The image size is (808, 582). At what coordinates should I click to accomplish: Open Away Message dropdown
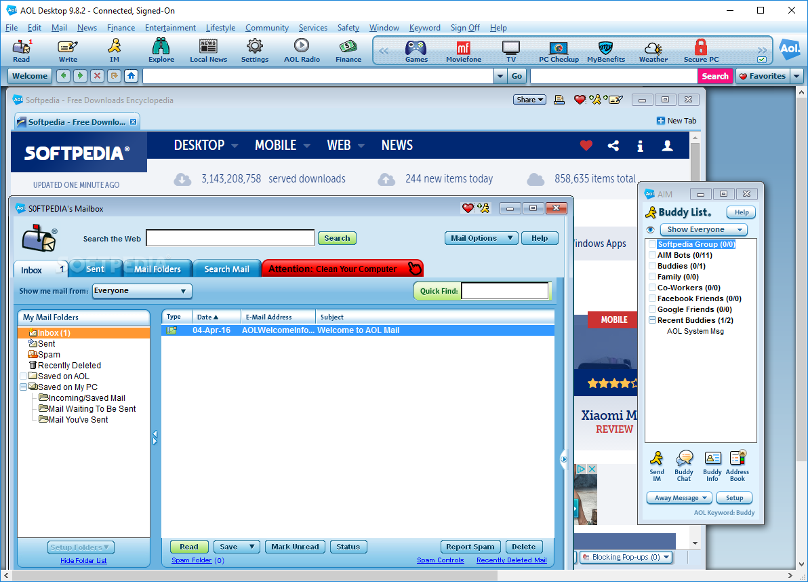click(x=679, y=498)
